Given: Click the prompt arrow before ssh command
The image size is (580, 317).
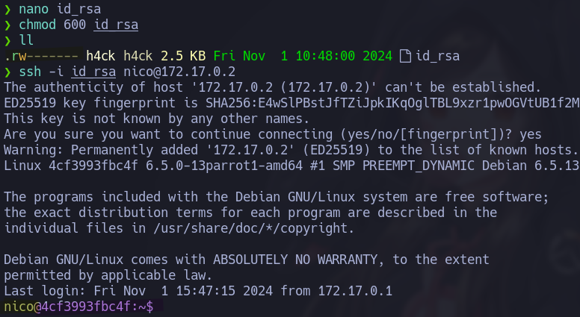Looking at the screenshot, I should [x=7, y=72].
